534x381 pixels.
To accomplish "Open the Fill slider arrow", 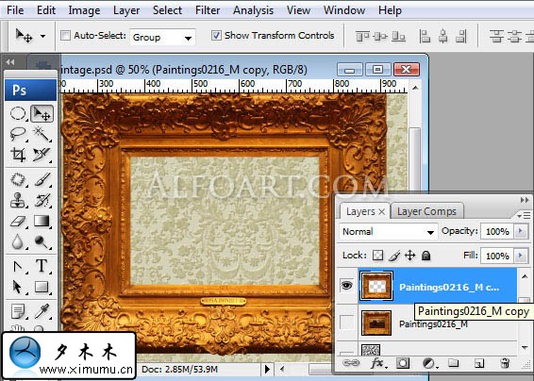I will (521, 256).
